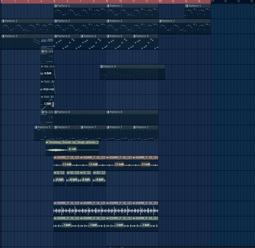This screenshot has width=255, height=248.
Task: Open menu icon of Pattern 2 clip at bar 1
Action: pos(3,21)
